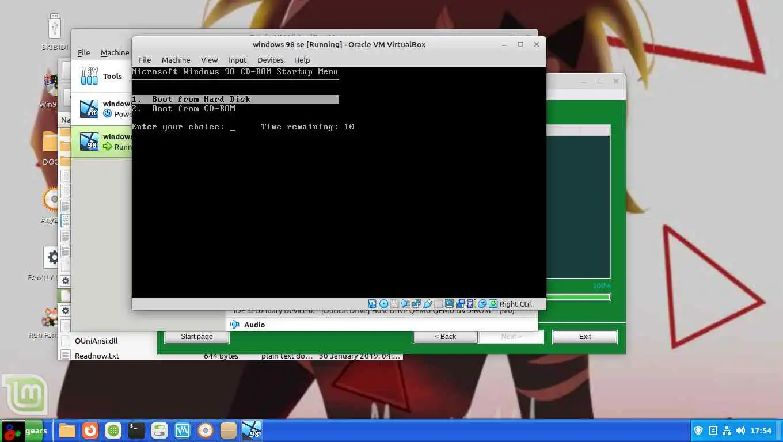Viewport: 783px width, 442px height.
Task: Click the optical disc status icon
Action: click(x=383, y=304)
